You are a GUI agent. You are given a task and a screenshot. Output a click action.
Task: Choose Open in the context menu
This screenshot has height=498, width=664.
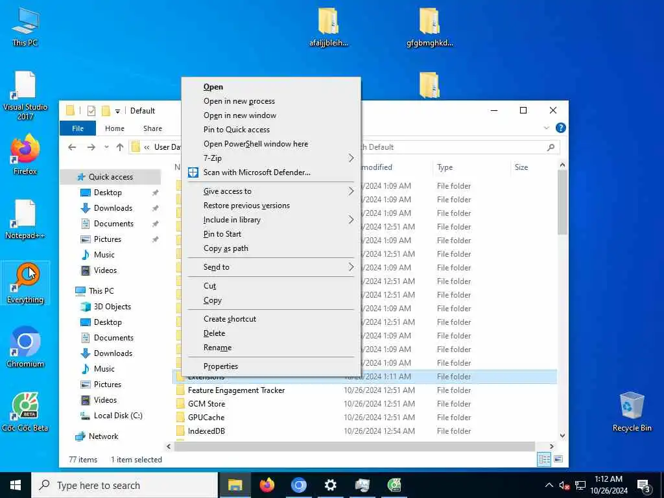tap(271, 87)
